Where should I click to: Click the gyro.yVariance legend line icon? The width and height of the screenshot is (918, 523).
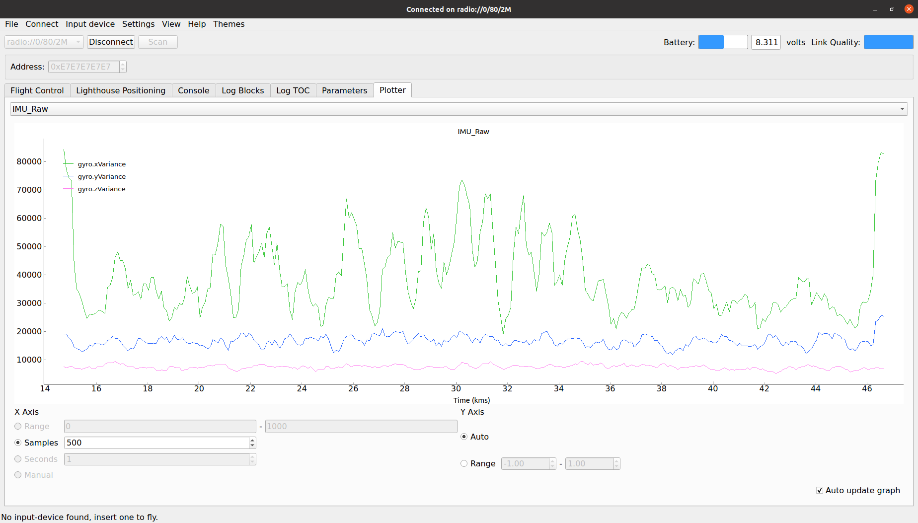[68, 177]
